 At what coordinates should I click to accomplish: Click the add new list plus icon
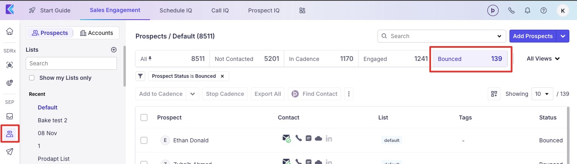114,50
